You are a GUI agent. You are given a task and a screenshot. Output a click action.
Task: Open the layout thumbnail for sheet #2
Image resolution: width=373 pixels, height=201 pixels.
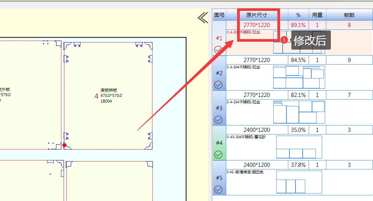pos(299,77)
